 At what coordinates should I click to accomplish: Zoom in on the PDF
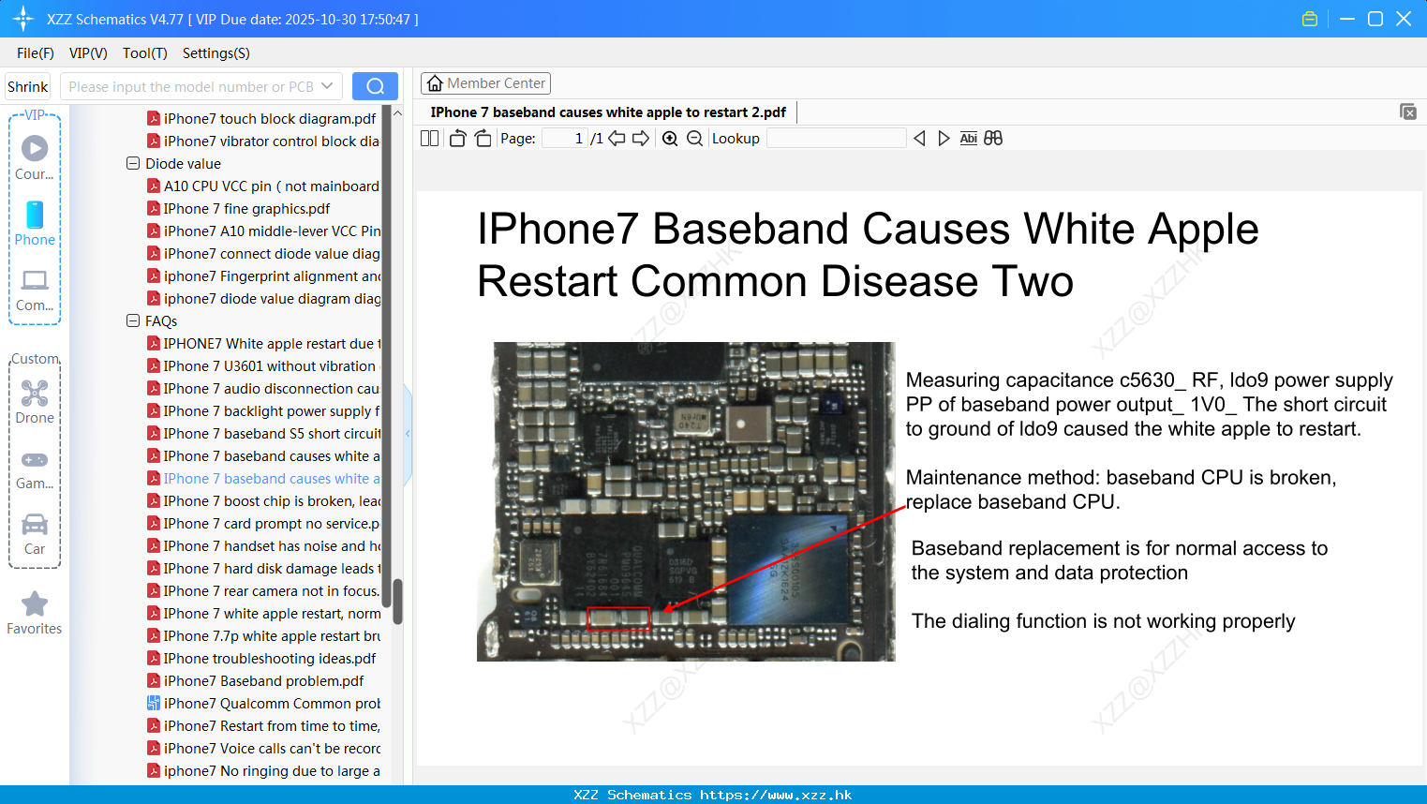tap(670, 139)
